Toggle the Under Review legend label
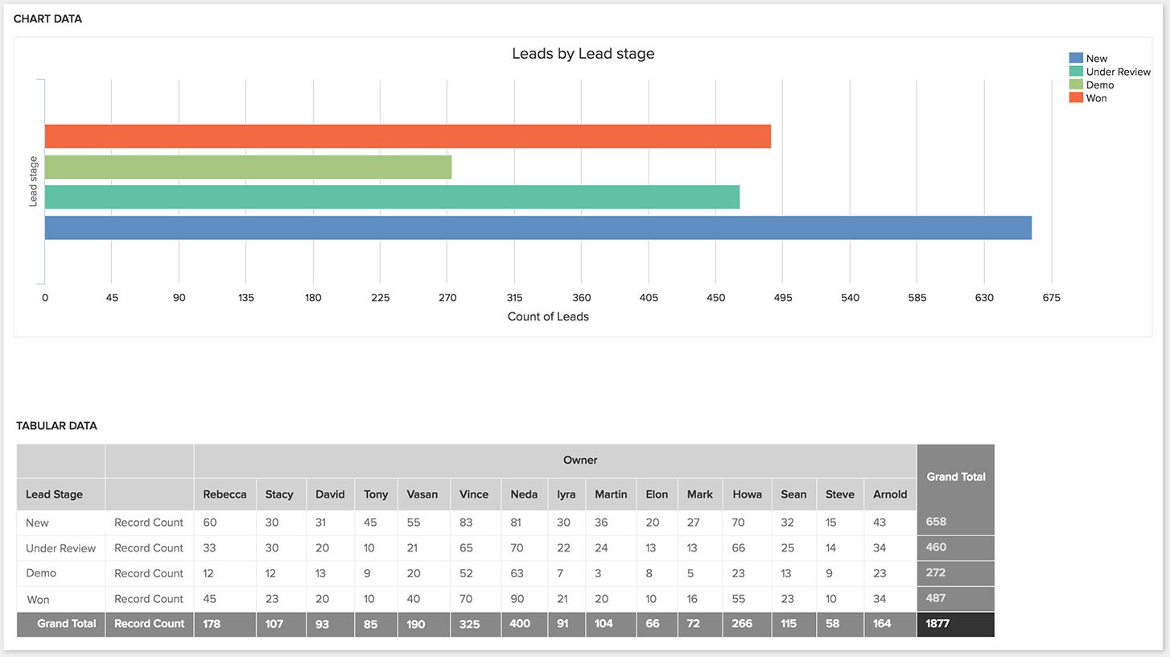The image size is (1170, 657). pyautogui.click(x=1119, y=72)
